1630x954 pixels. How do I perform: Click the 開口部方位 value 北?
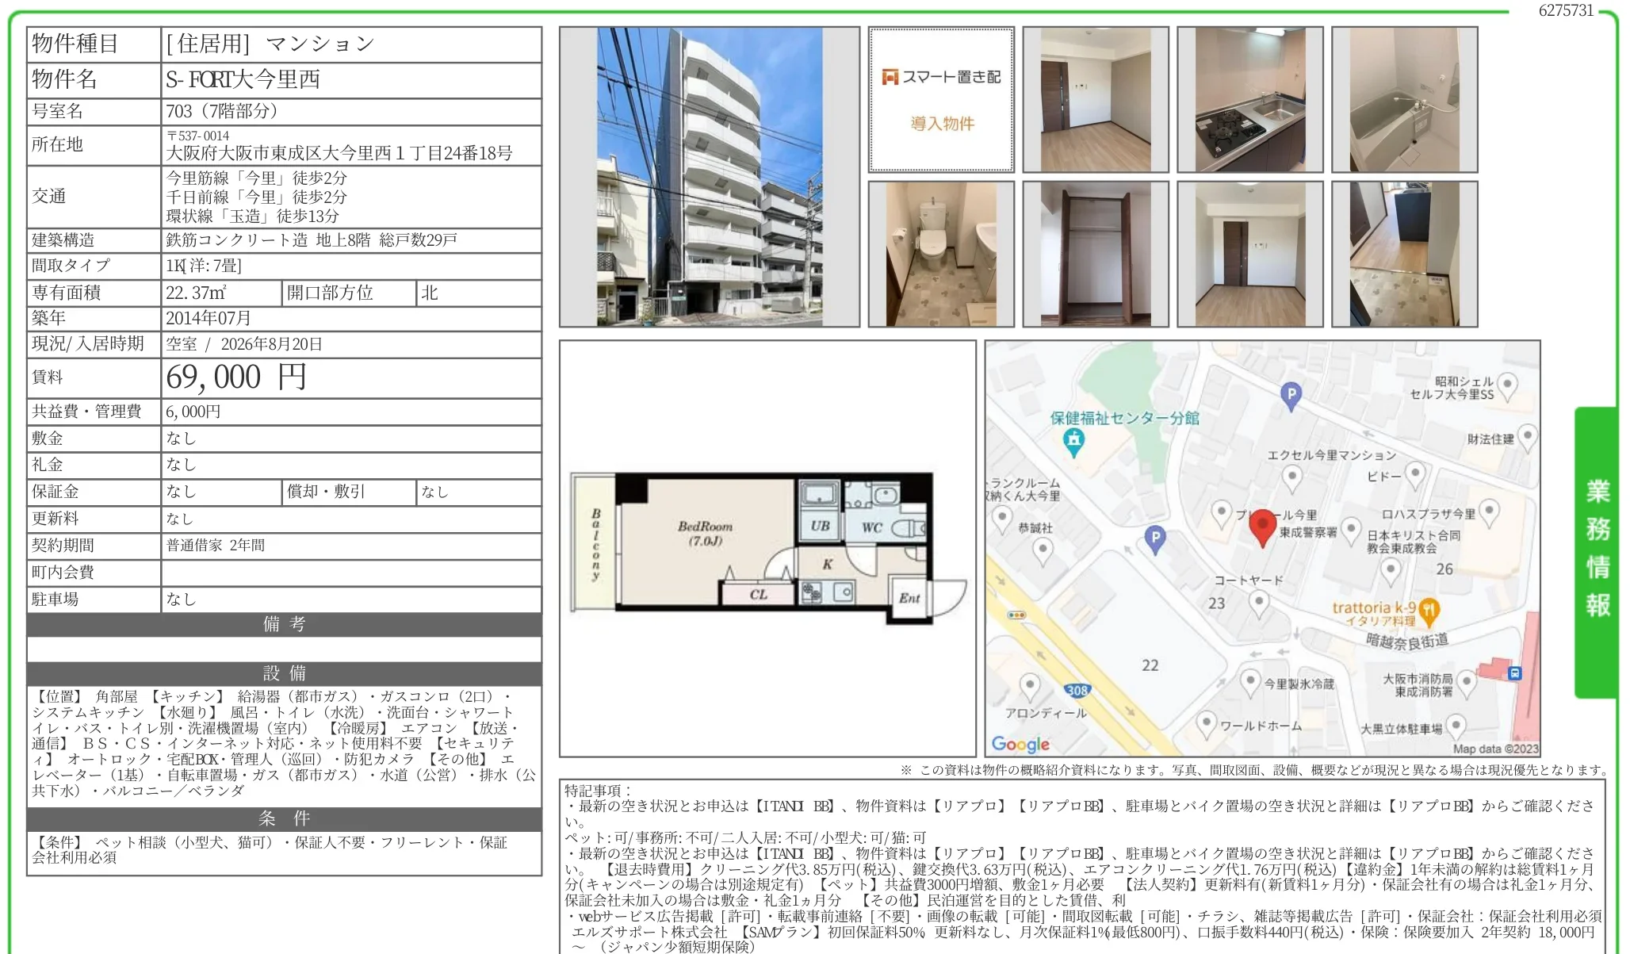click(430, 293)
